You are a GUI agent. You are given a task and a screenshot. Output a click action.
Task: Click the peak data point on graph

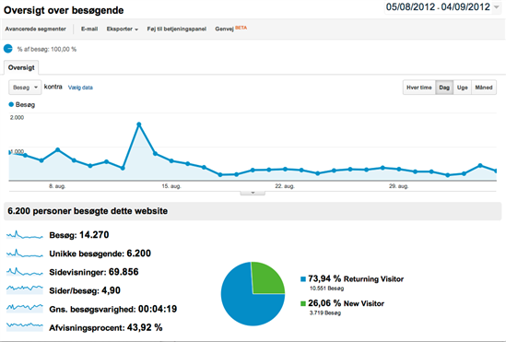(x=139, y=124)
